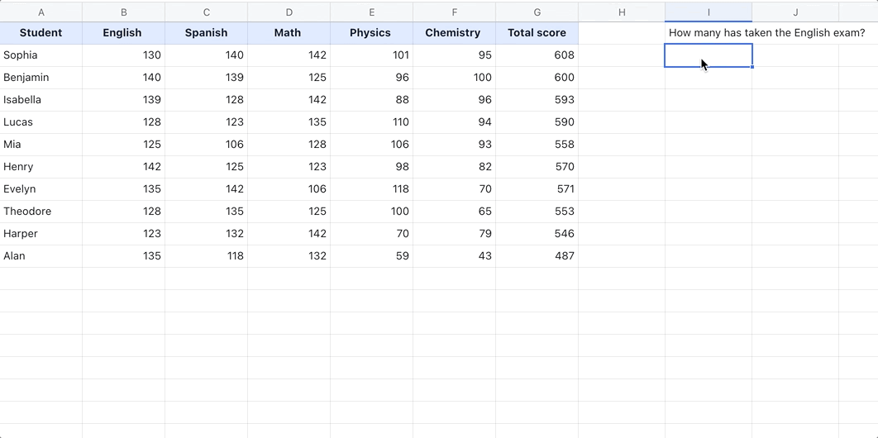
Task: Select the 'Physics' header cell
Action: 370,33
